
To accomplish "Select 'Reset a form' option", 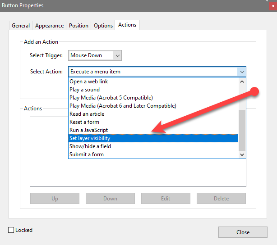I will (84, 122).
